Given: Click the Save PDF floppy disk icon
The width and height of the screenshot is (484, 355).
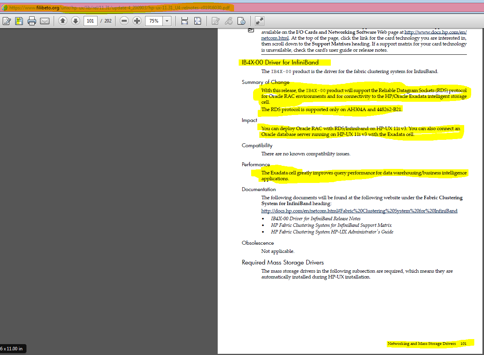Looking at the screenshot, I should coord(19,21).
